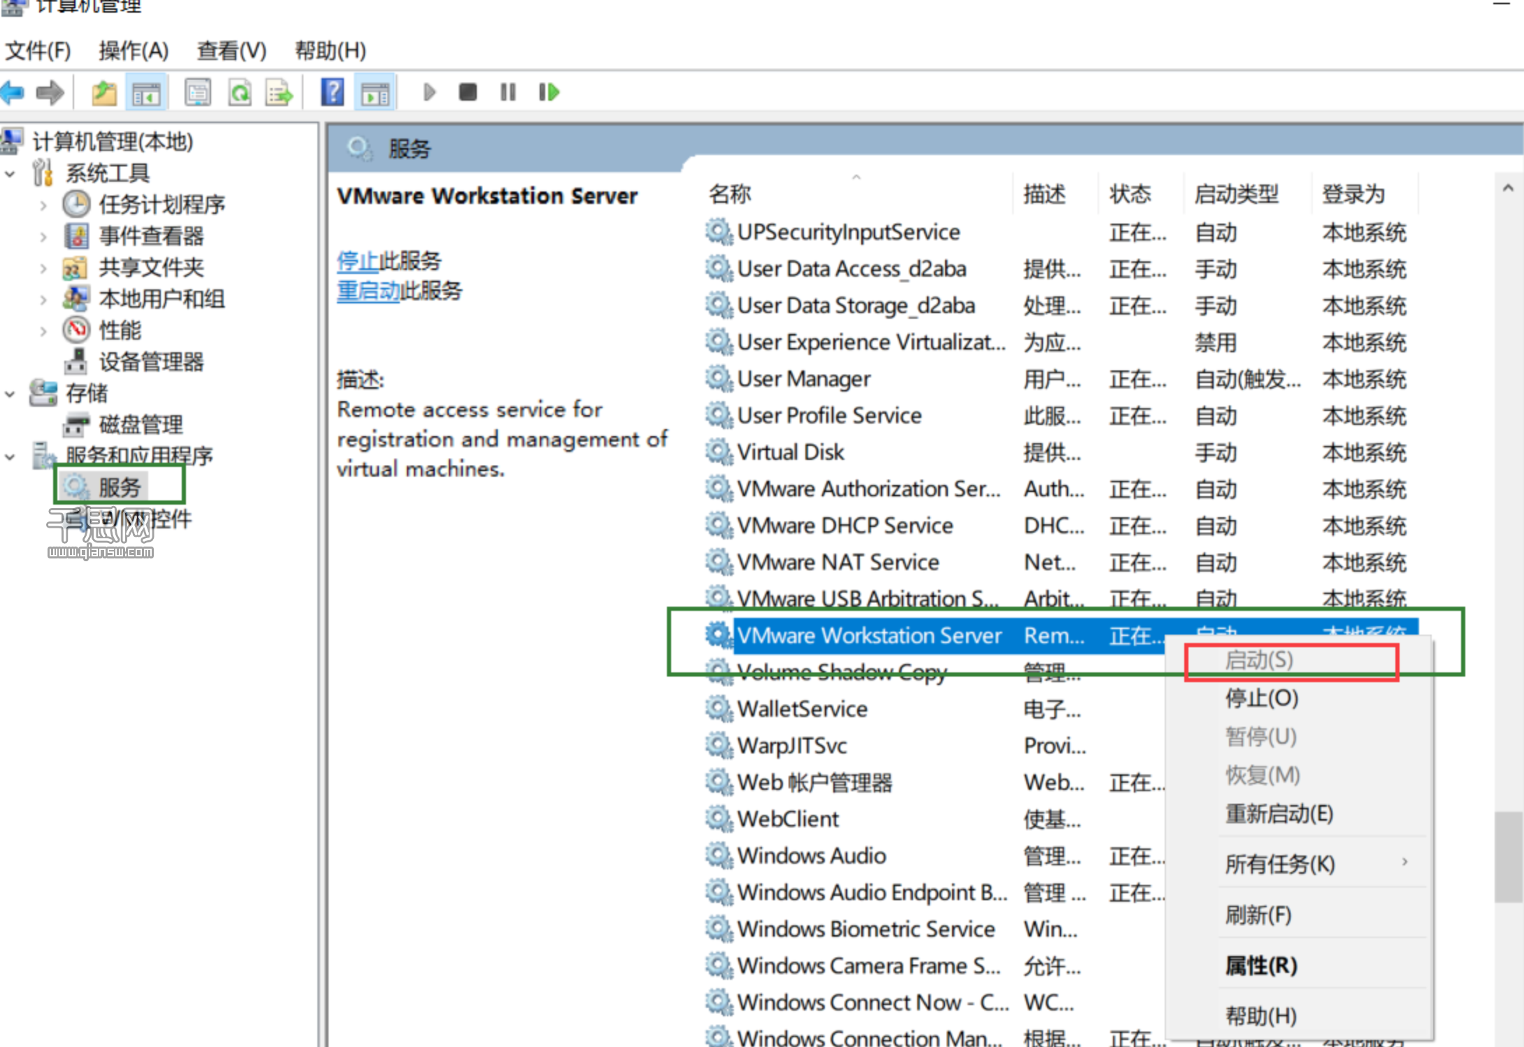Select 计算机管理(本地) root node
The image size is (1524, 1047).
pos(113,142)
